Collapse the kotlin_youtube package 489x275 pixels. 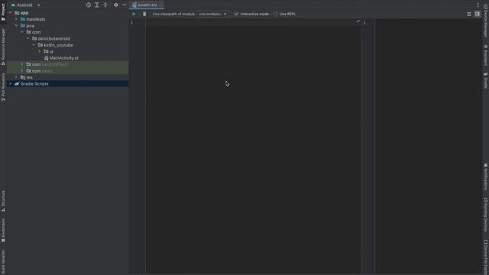(34, 45)
